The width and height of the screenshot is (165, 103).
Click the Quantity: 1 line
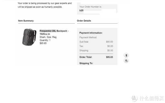coord(45,40)
